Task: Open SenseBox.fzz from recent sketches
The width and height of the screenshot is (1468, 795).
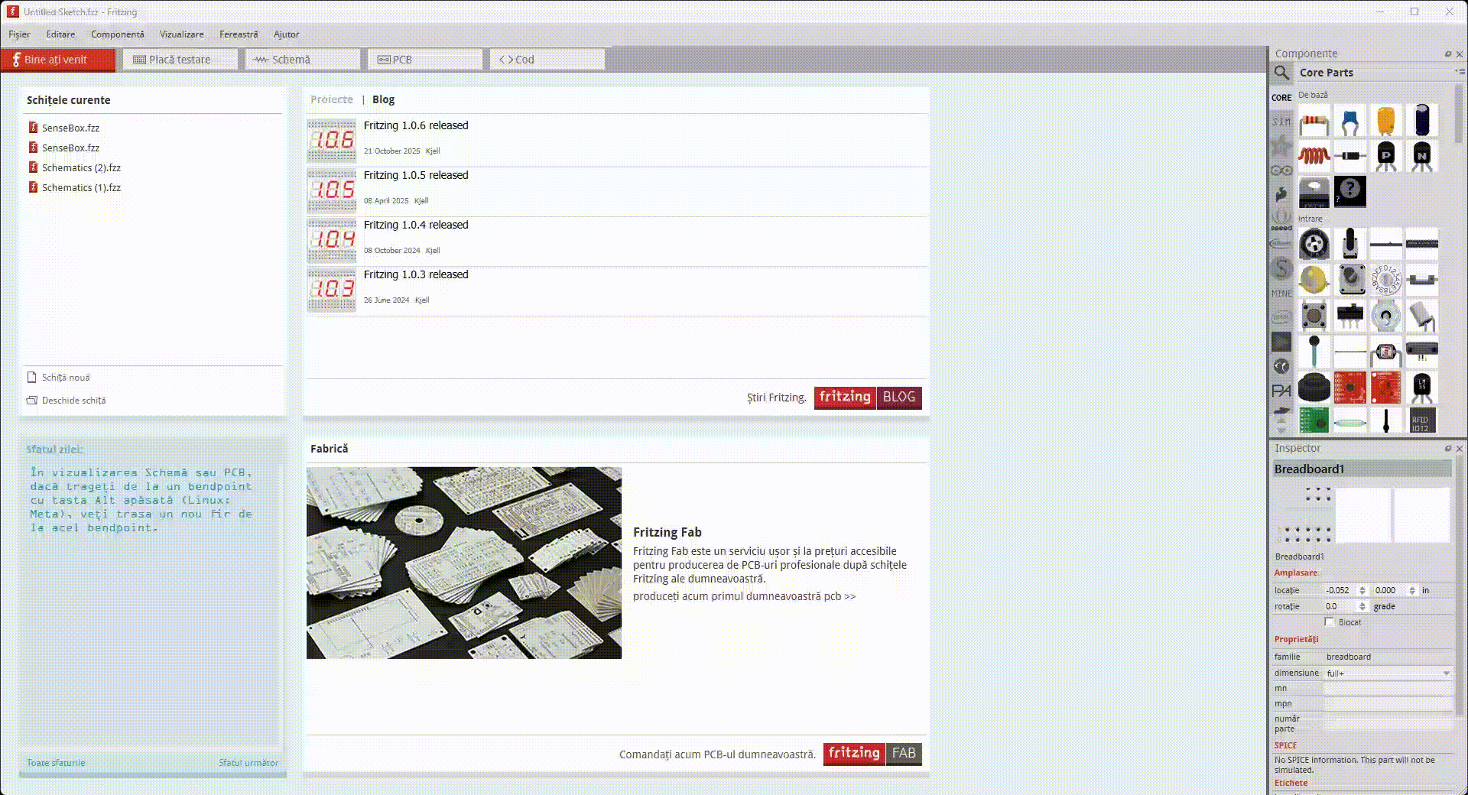Action: click(70, 128)
